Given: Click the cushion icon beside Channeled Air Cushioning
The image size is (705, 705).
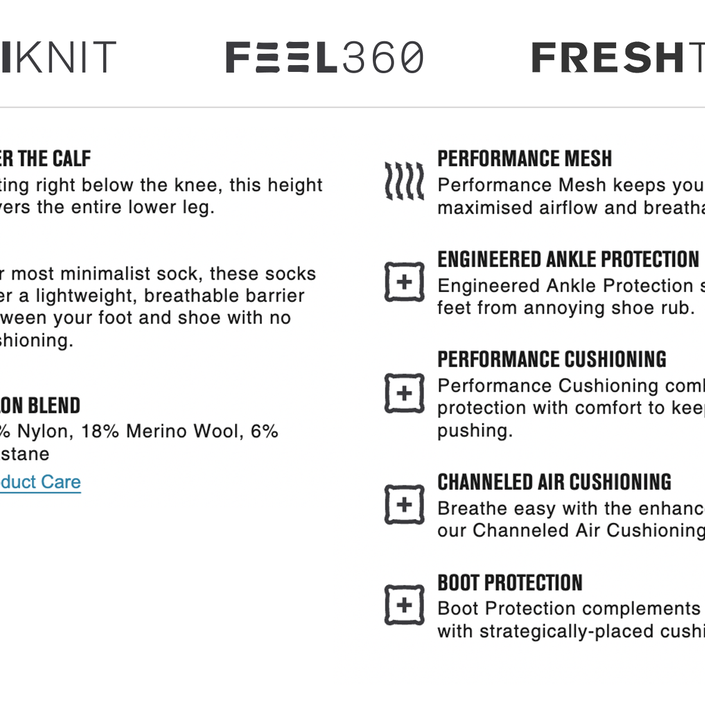Looking at the screenshot, I should pos(404,504).
